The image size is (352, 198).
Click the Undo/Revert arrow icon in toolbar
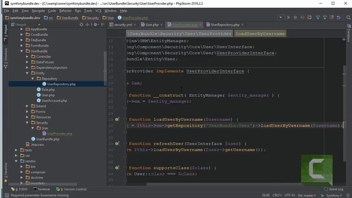339,18
